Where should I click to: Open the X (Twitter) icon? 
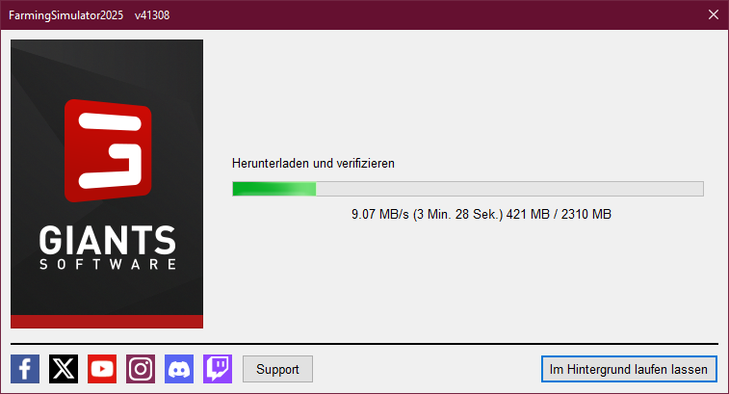(x=64, y=369)
